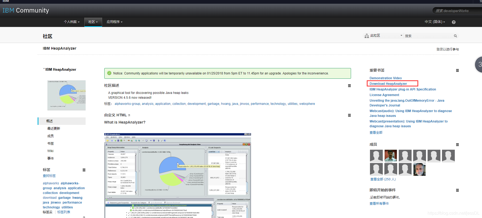Open the Download HeapAnalyzer link
The image size is (482, 218).
click(x=388, y=84)
